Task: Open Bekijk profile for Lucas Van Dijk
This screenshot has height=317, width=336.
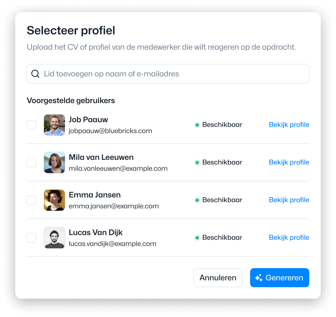Action: click(x=289, y=238)
